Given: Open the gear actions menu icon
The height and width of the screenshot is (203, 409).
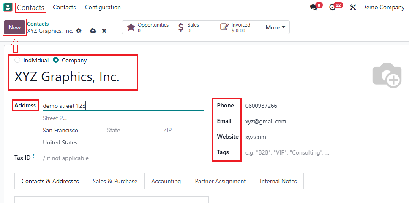Looking at the screenshot, I should pyautogui.click(x=79, y=31).
